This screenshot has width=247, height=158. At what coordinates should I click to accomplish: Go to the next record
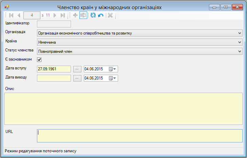(x=55, y=15)
